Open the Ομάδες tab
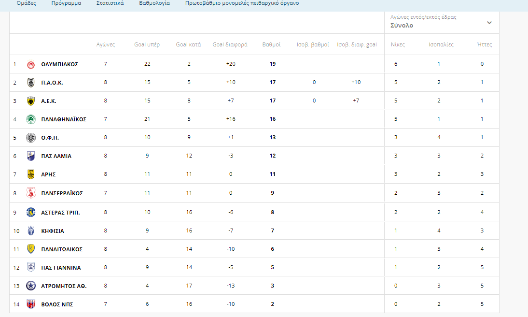This screenshot has width=528, height=317. pyautogui.click(x=26, y=3)
